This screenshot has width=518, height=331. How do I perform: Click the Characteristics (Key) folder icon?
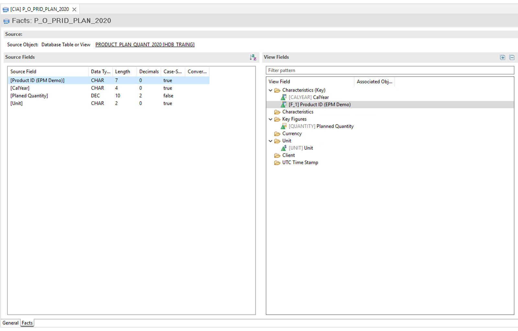point(277,90)
